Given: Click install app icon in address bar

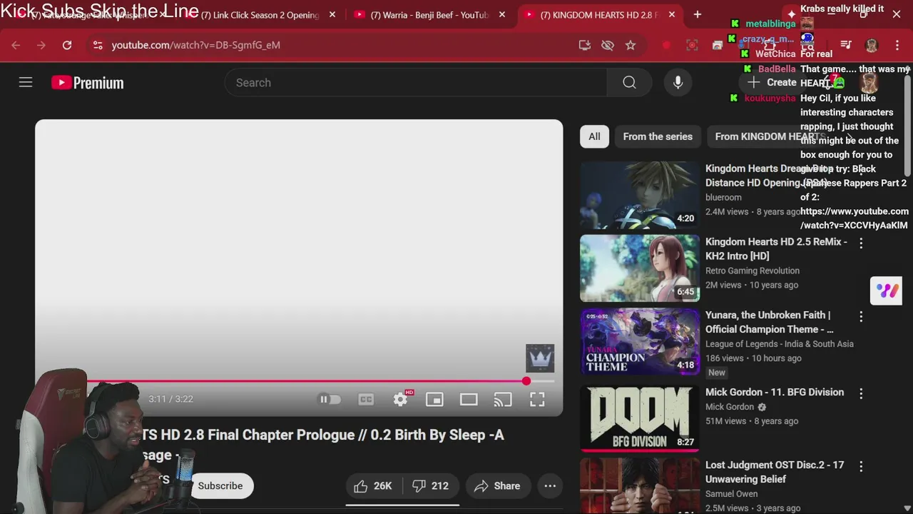Looking at the screenshot, I should click(x=585, y=45).
